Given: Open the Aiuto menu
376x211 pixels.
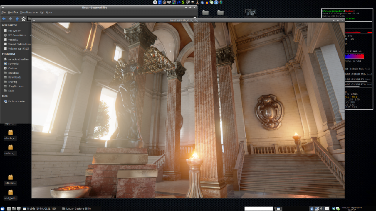Looking at the screenshot, I should pyautogui.click(x=49, y=12).
